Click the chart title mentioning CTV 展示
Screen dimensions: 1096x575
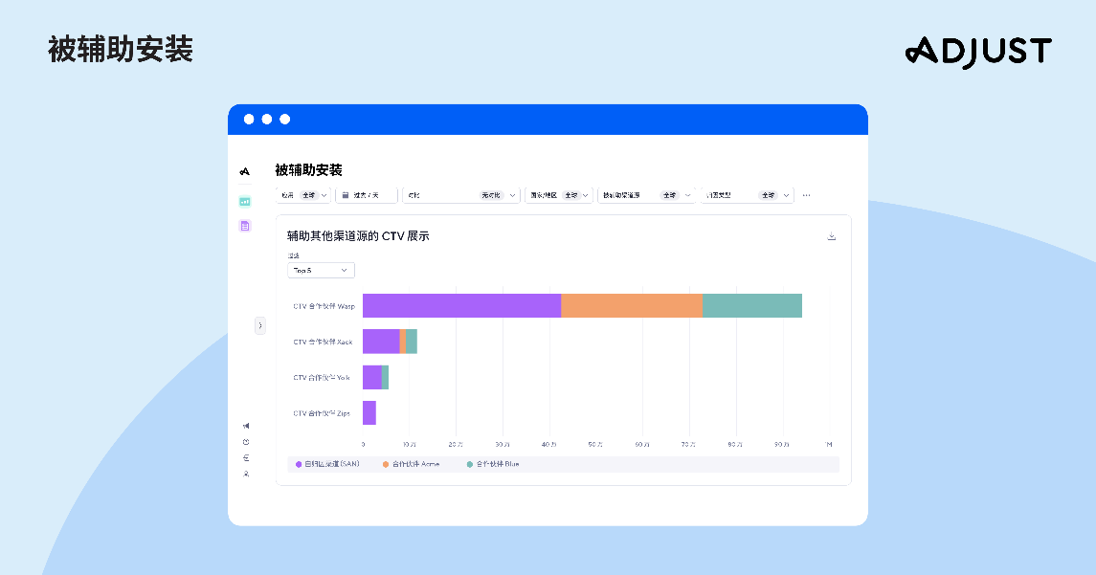(x=358, y=236)
